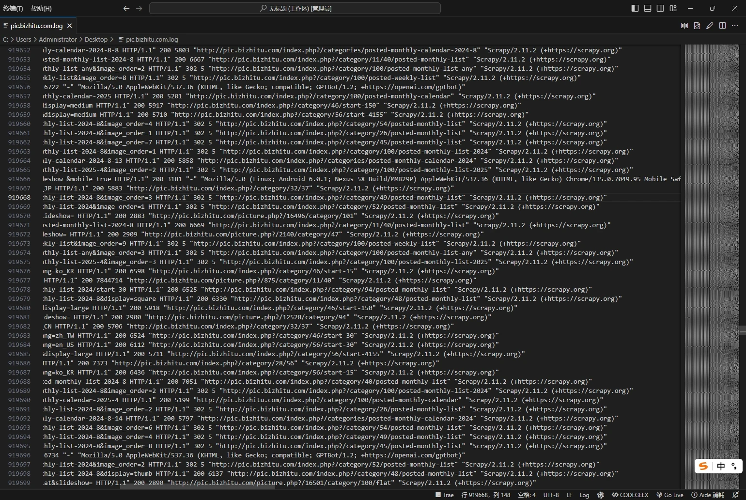The width and height of the screenshot is (746, 500).
Task: Open the editor's more actions ellipsis menu
Action: tap(735, 26)
